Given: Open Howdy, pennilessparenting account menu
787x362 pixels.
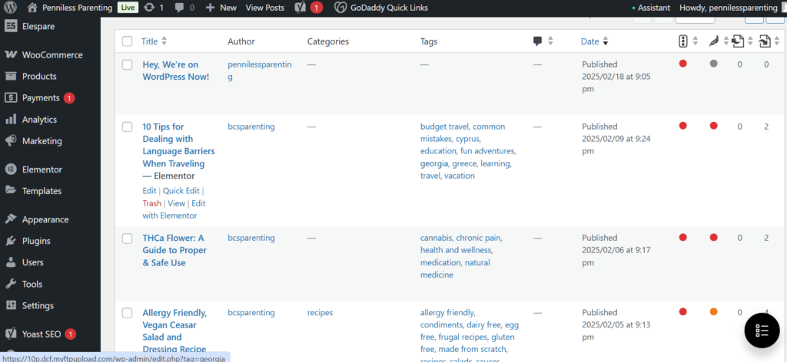Looking at the screenshot, I should point(729,8).
